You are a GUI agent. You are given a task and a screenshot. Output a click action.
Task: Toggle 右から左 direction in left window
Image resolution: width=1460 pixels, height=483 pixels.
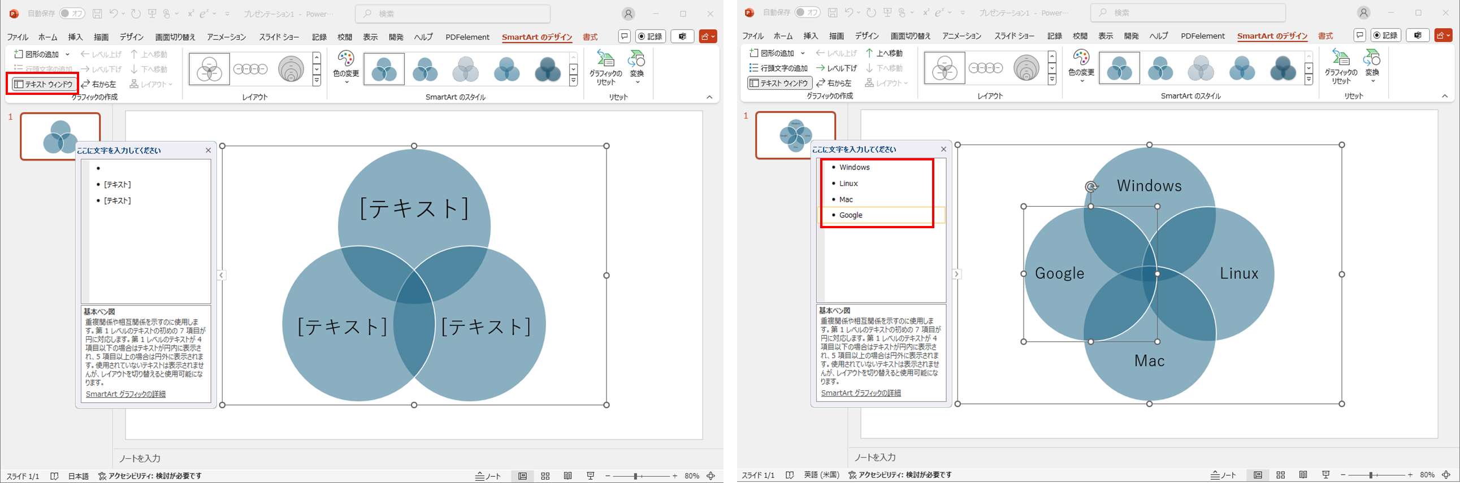[98, 84]
